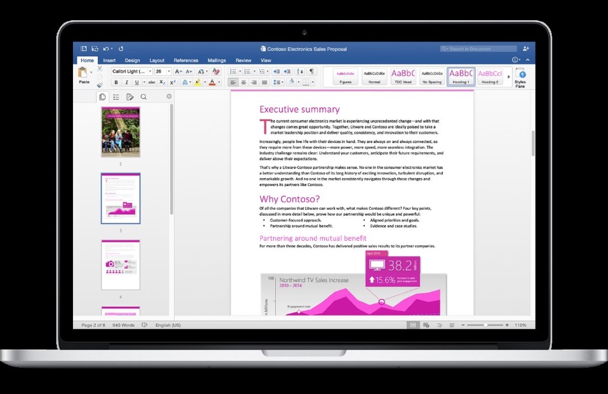Align text left

tap(234, 82)
